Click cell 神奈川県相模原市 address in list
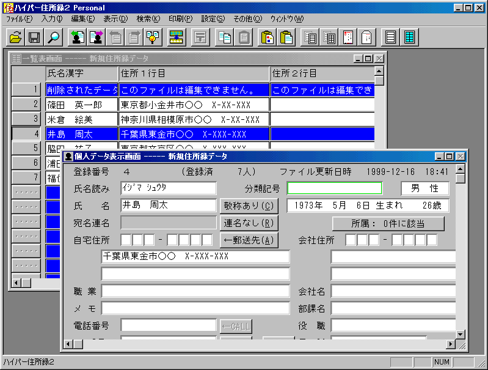Screen dimensions: 488x370 click(x=194, y=119)
